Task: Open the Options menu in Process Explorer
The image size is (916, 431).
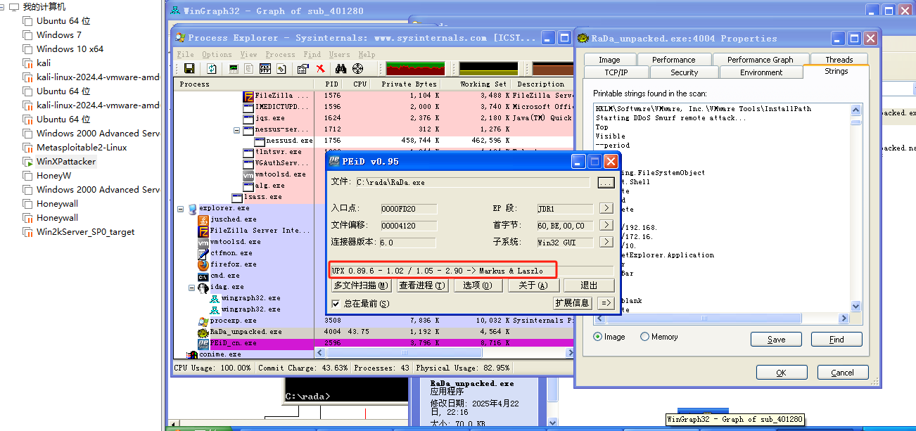Action: click(217, 54)
